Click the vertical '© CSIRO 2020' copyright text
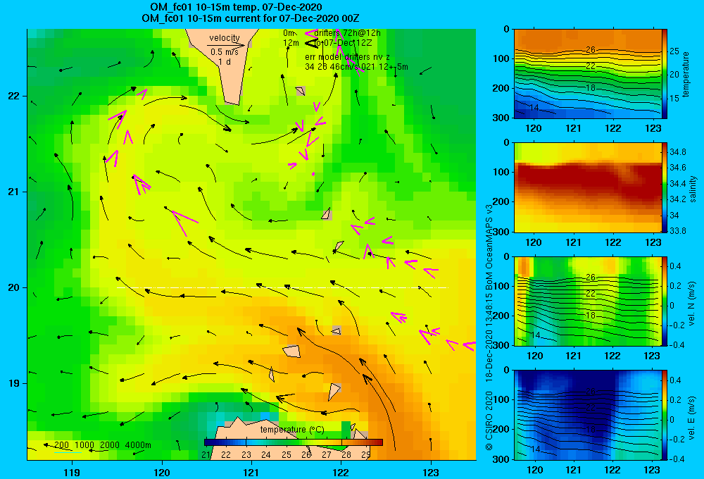704x479 pixels. click(x=489, y=420)
